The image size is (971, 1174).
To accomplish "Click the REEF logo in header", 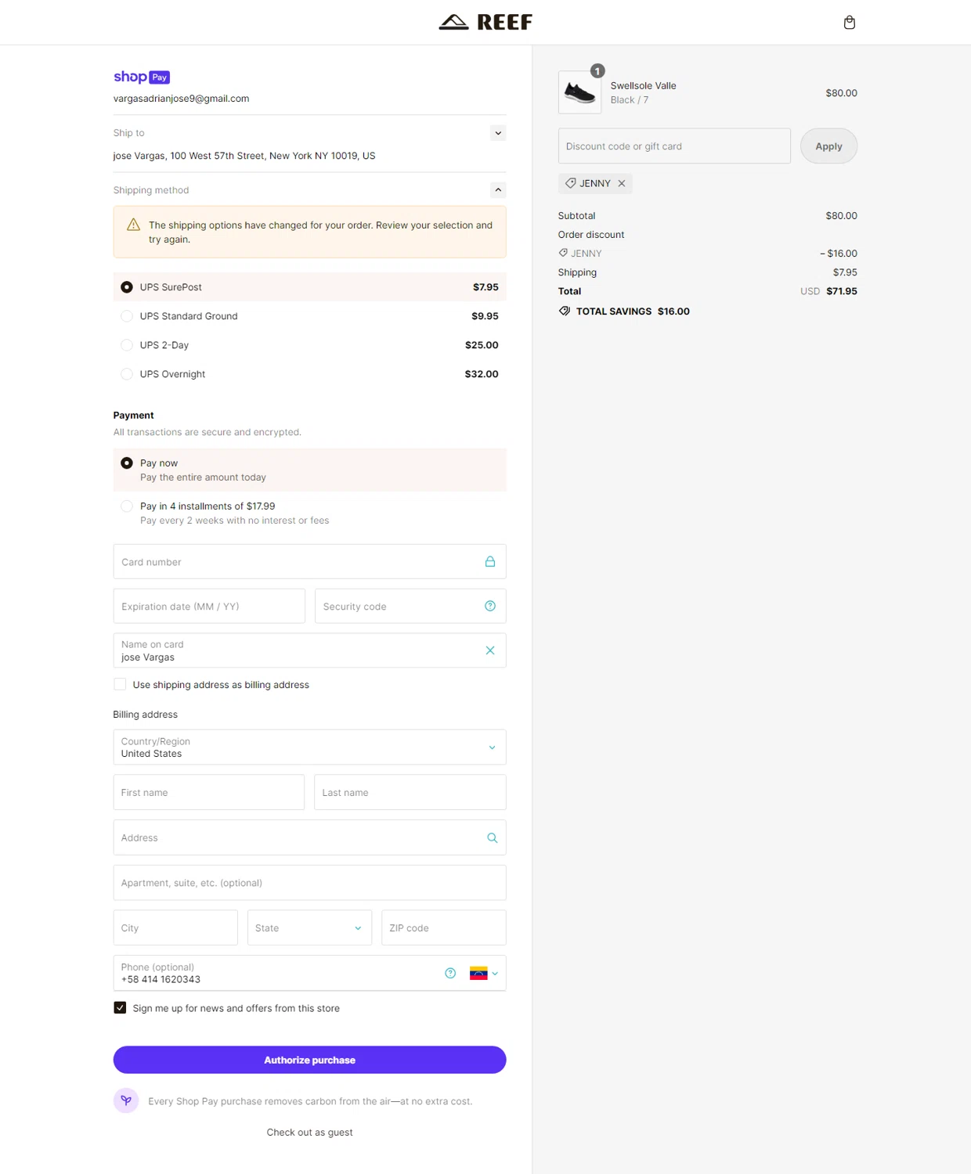I will pos(485,23).
